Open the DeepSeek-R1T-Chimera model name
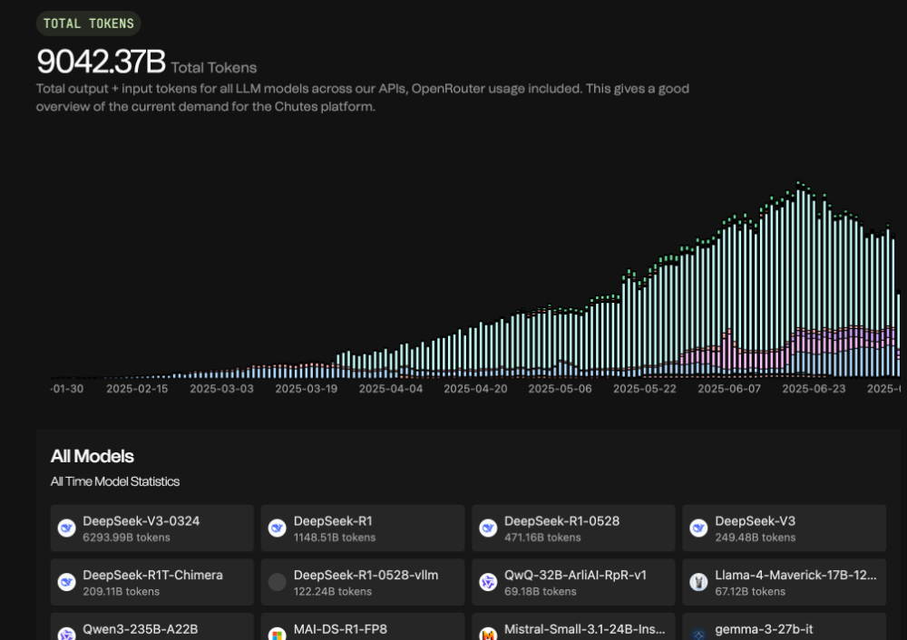Screen dimensions: 907x640 [x=152, y=575]
